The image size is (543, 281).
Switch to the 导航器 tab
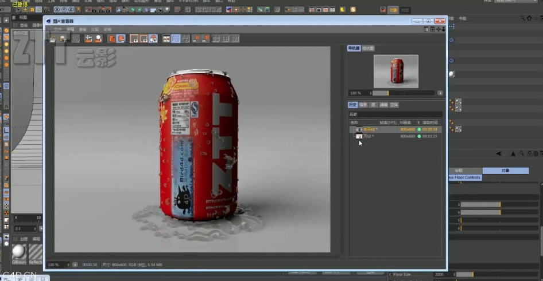pyautogui.click(x=354, y=48)
